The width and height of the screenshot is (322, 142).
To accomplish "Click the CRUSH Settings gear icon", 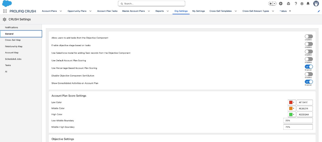I will pos(4,19).
